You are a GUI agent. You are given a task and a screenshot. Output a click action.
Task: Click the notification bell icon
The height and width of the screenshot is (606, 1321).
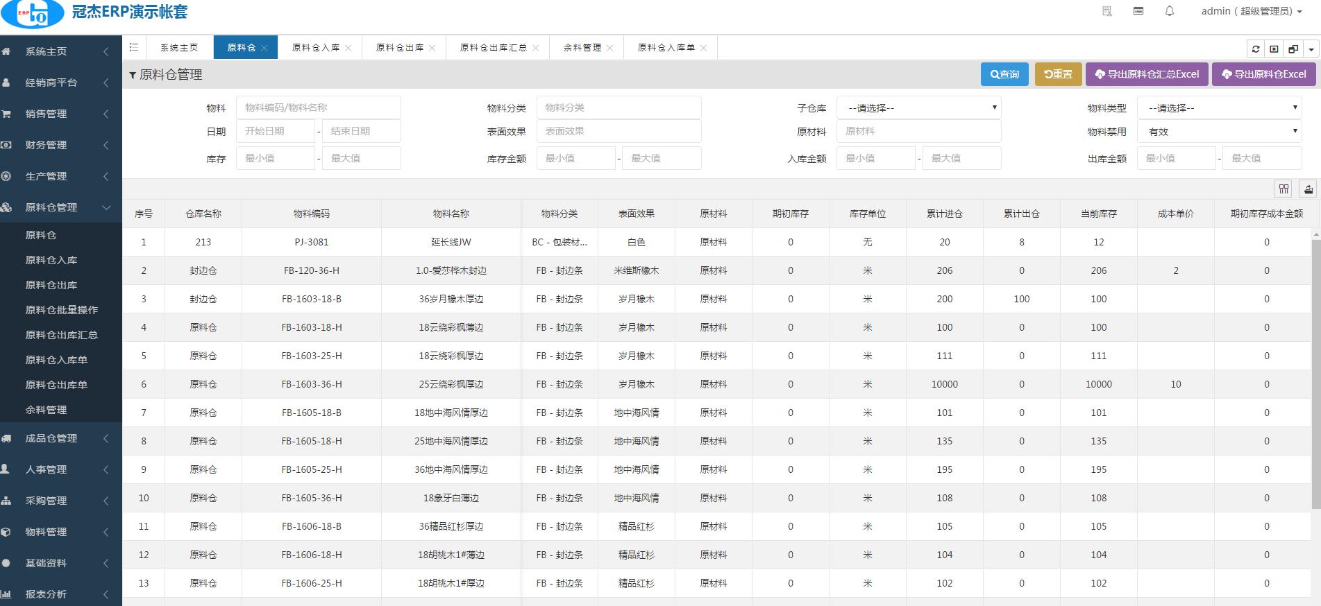pos(1170,11)
